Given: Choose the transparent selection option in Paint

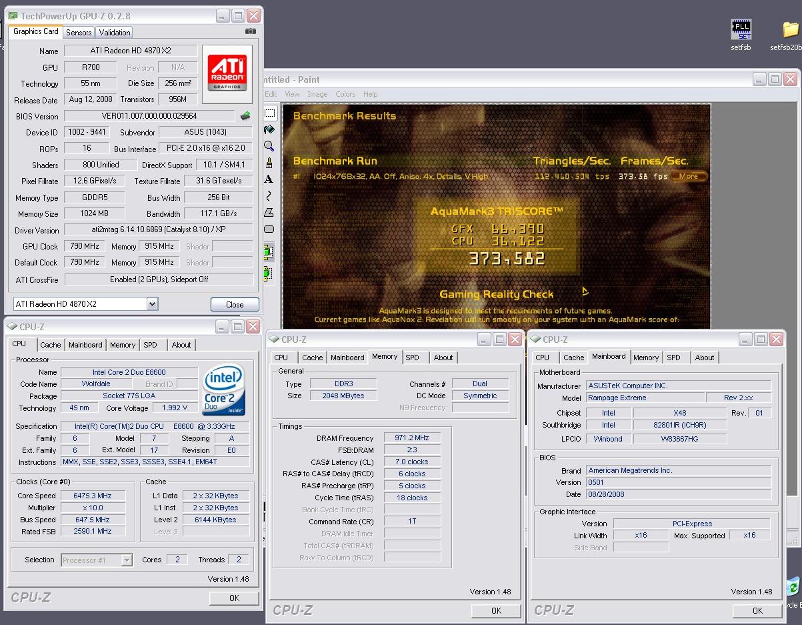Looking at the screenshot, I should click(x=269, y=273).
